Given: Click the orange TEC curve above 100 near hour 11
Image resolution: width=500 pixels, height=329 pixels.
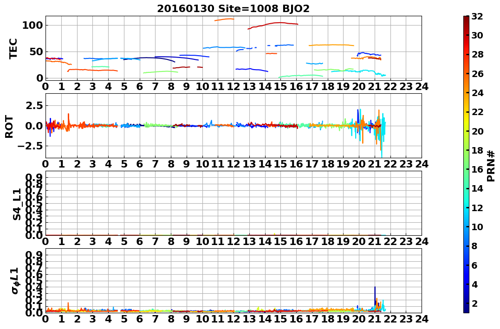Looking at the screenshot, I should coord(225,19).
